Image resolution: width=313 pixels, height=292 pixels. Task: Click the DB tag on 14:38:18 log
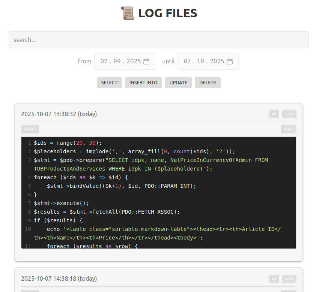(274, 279)
